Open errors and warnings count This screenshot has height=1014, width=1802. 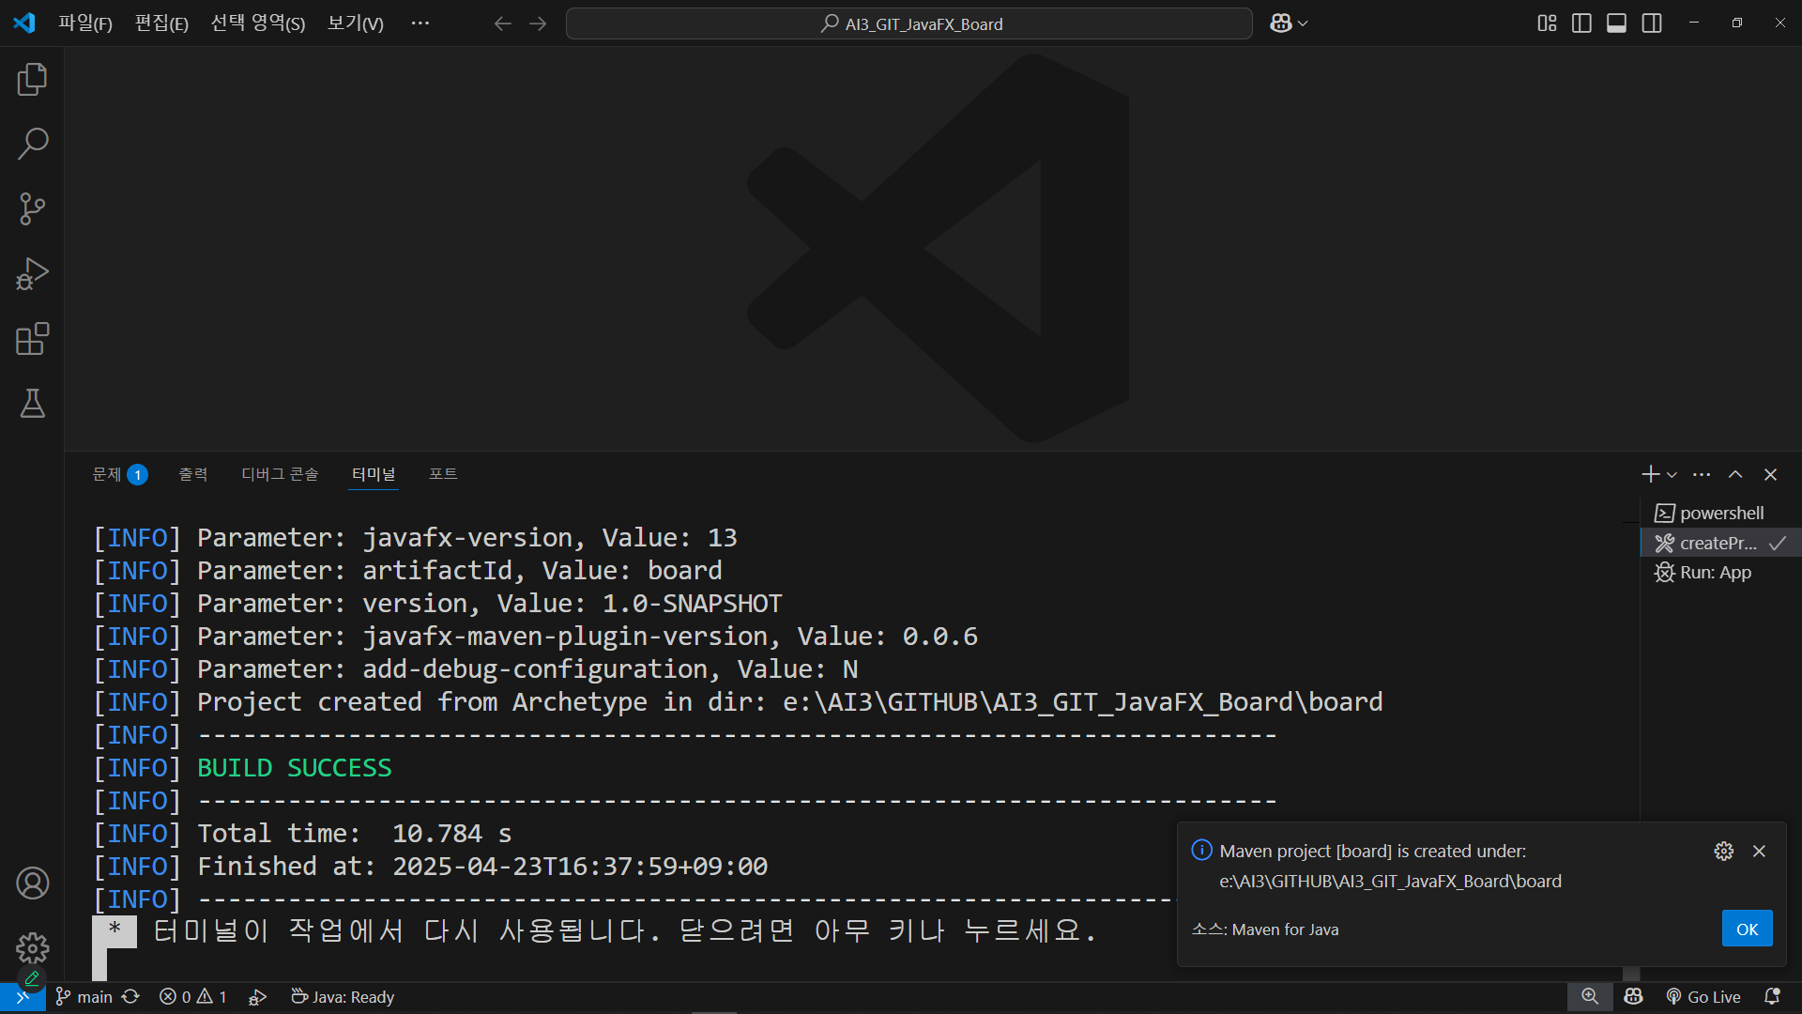[x=193, y=997]
